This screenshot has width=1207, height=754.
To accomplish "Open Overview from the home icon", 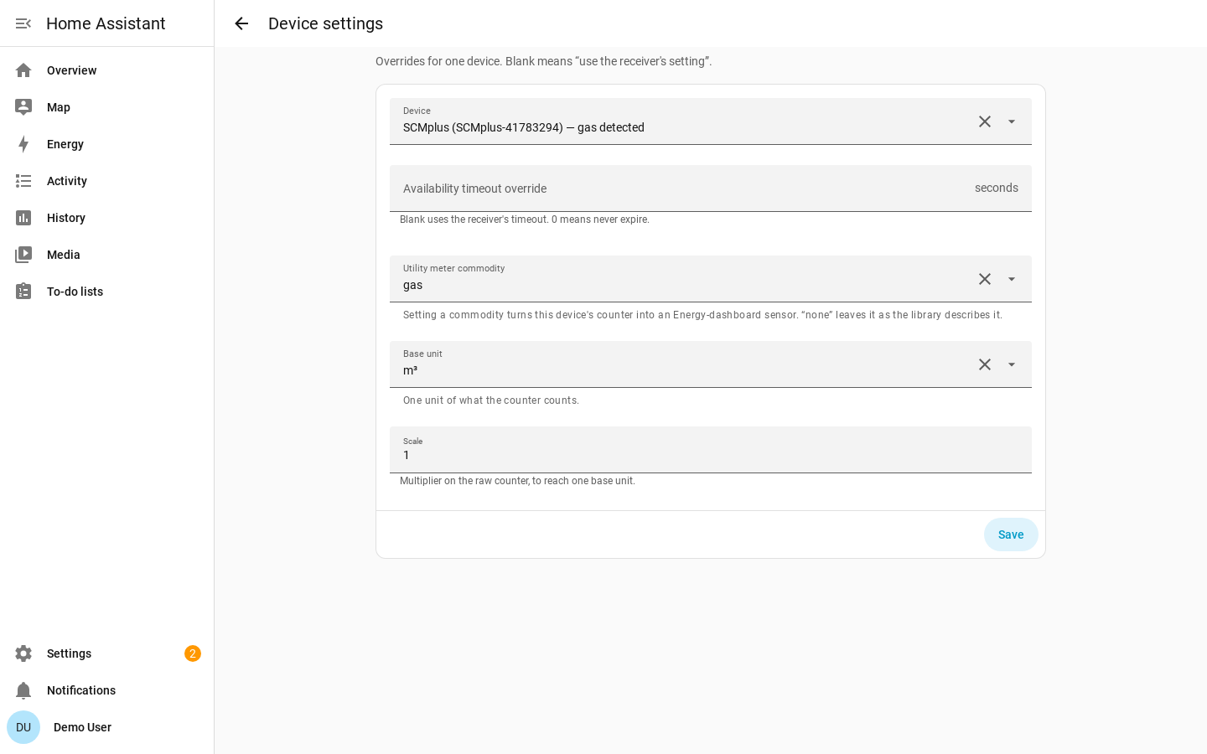I will click(23, 70).
